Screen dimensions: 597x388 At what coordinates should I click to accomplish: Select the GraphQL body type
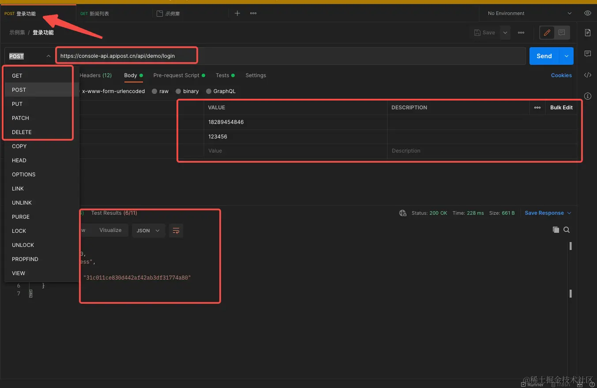221,91
